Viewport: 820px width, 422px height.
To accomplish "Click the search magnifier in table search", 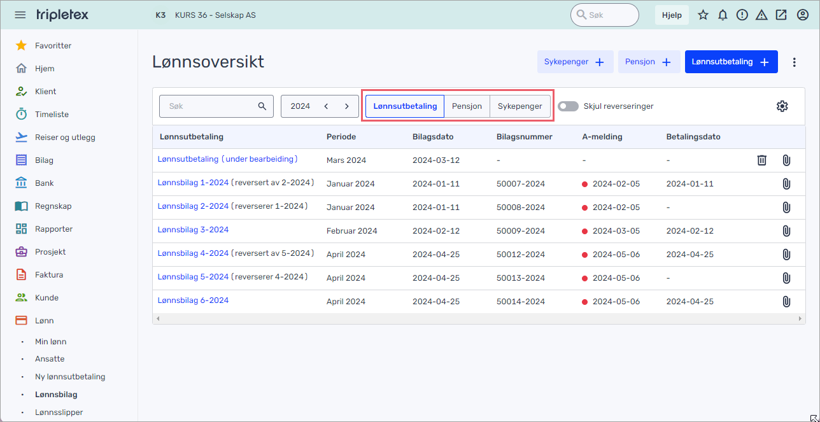I will pos(262,106).
